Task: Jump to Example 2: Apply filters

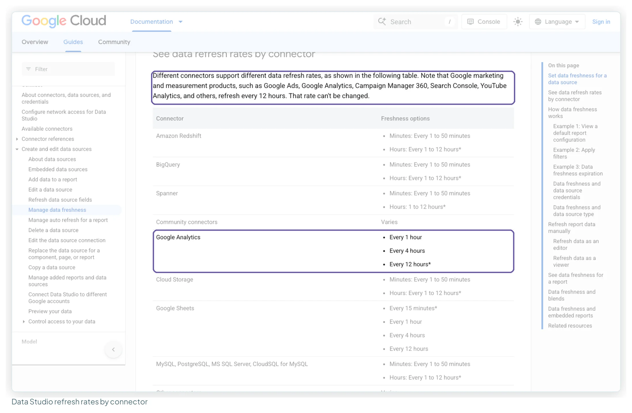Action: click(574, 153)
